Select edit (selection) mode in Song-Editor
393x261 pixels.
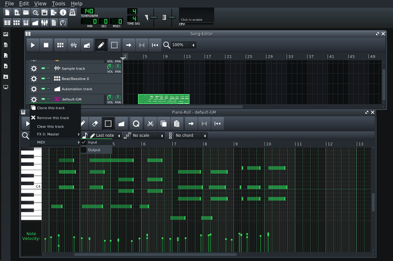pyautogui.click(x=114, y=45)
